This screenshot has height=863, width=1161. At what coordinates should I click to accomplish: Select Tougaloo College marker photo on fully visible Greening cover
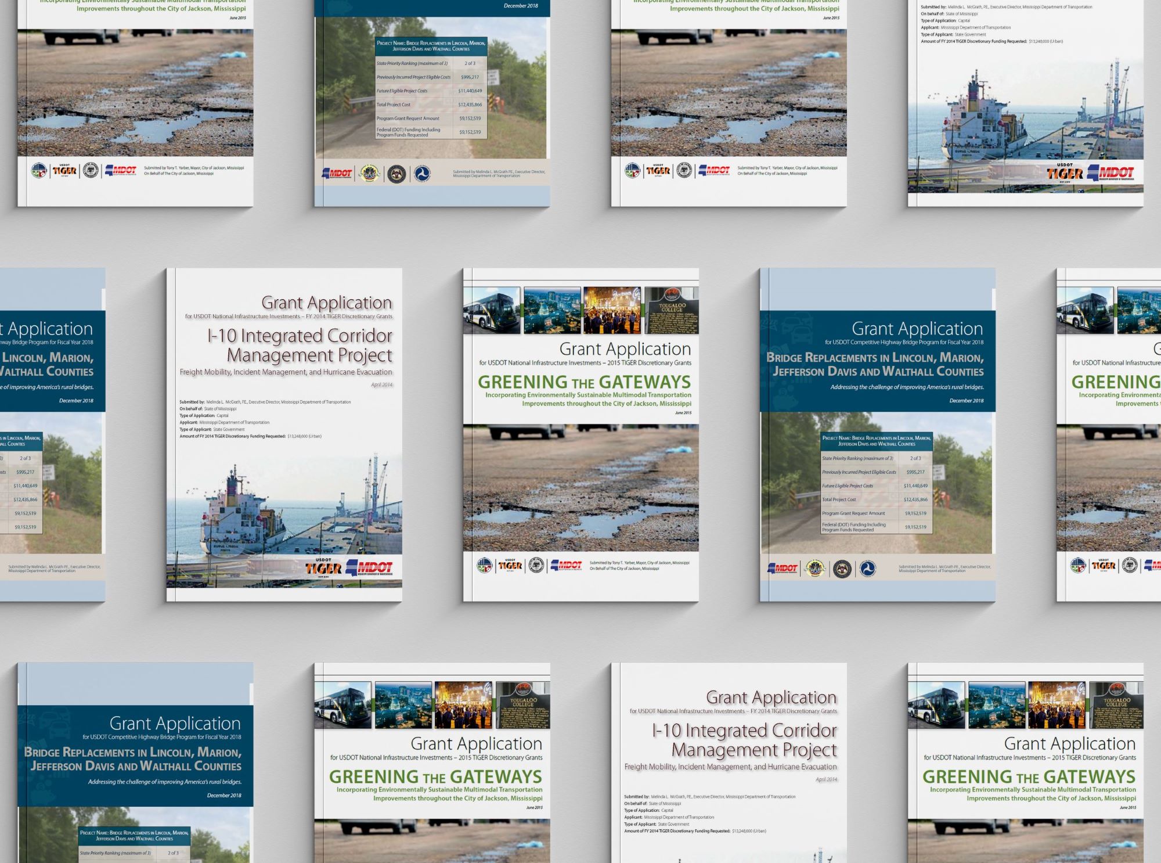point(672,310)
